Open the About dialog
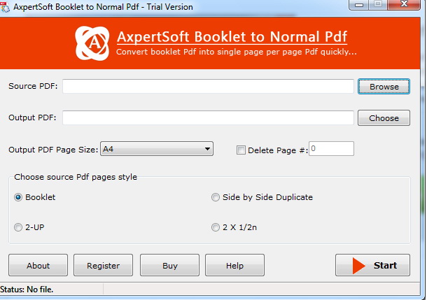Screen dimensions: 427x300 38,266
